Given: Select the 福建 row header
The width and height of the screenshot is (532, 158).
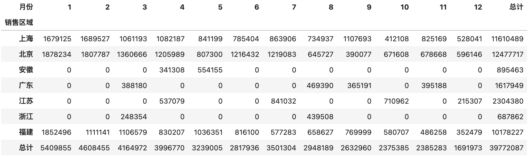Looking at the screenshot, I should pos(26,132).
